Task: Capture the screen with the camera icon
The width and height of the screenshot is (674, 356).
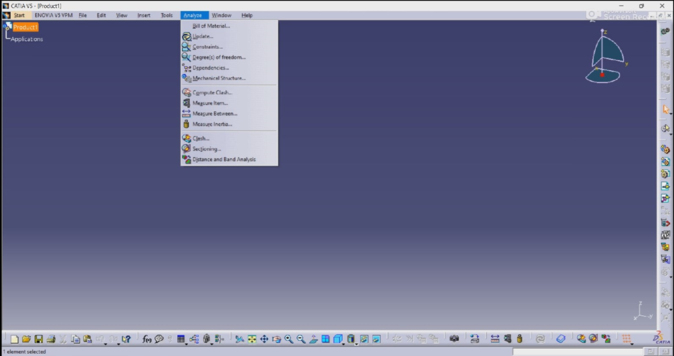Action: click(x=455, y=339)
